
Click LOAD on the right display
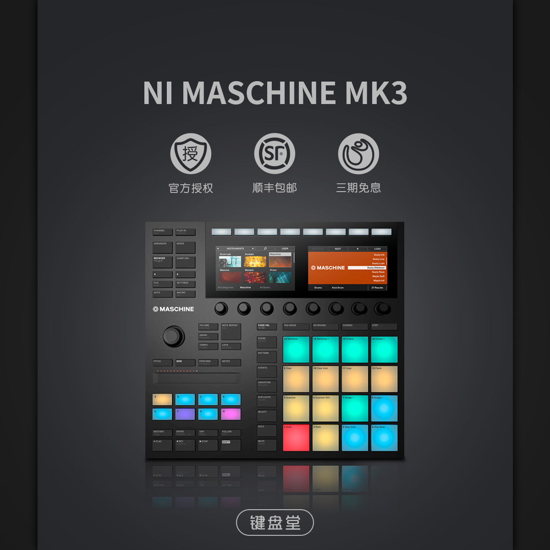pos(377,248)
